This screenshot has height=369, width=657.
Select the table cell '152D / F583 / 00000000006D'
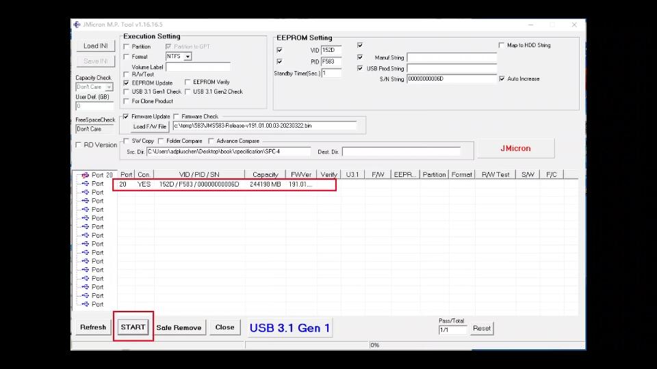(x=199, y=184)
